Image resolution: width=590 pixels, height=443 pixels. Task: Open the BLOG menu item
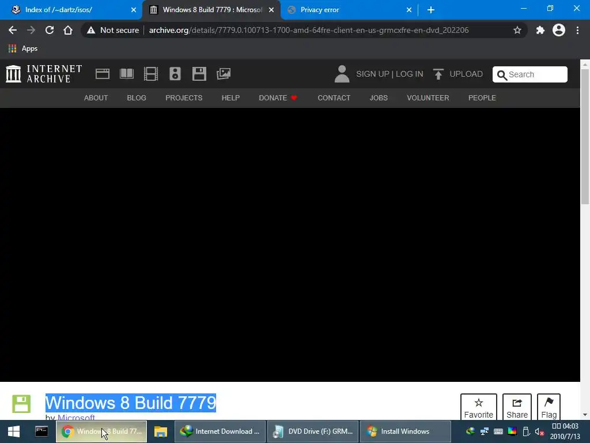(137, 98)
